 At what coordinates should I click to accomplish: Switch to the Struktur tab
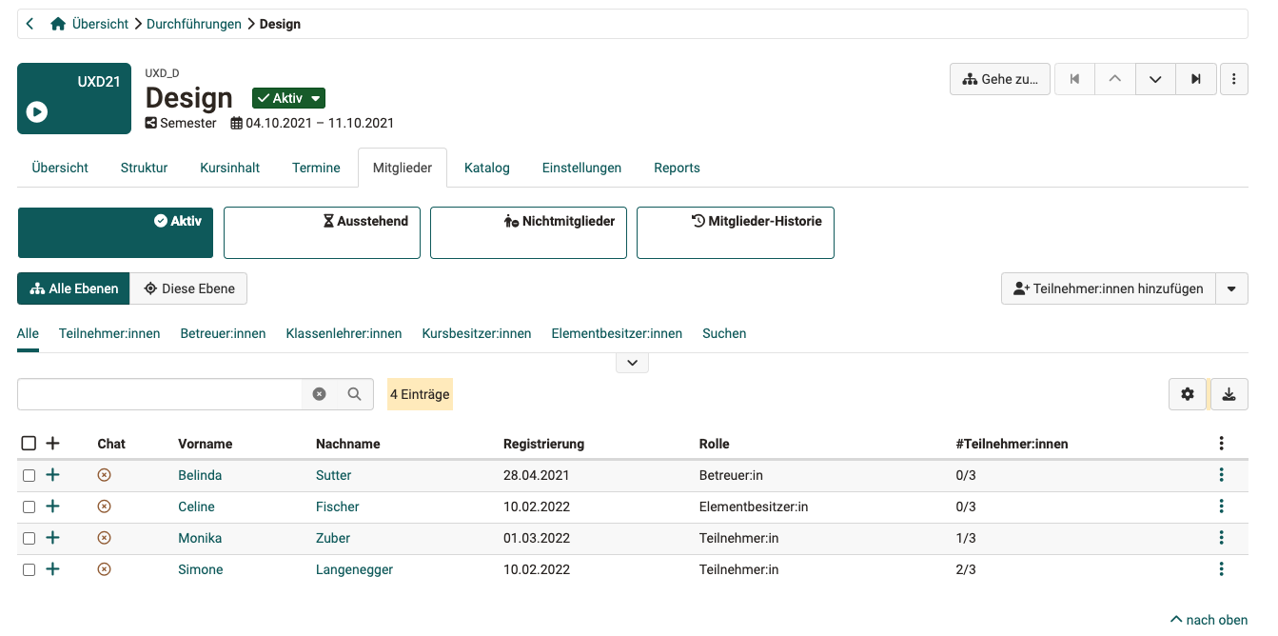[x=144, y=168]
